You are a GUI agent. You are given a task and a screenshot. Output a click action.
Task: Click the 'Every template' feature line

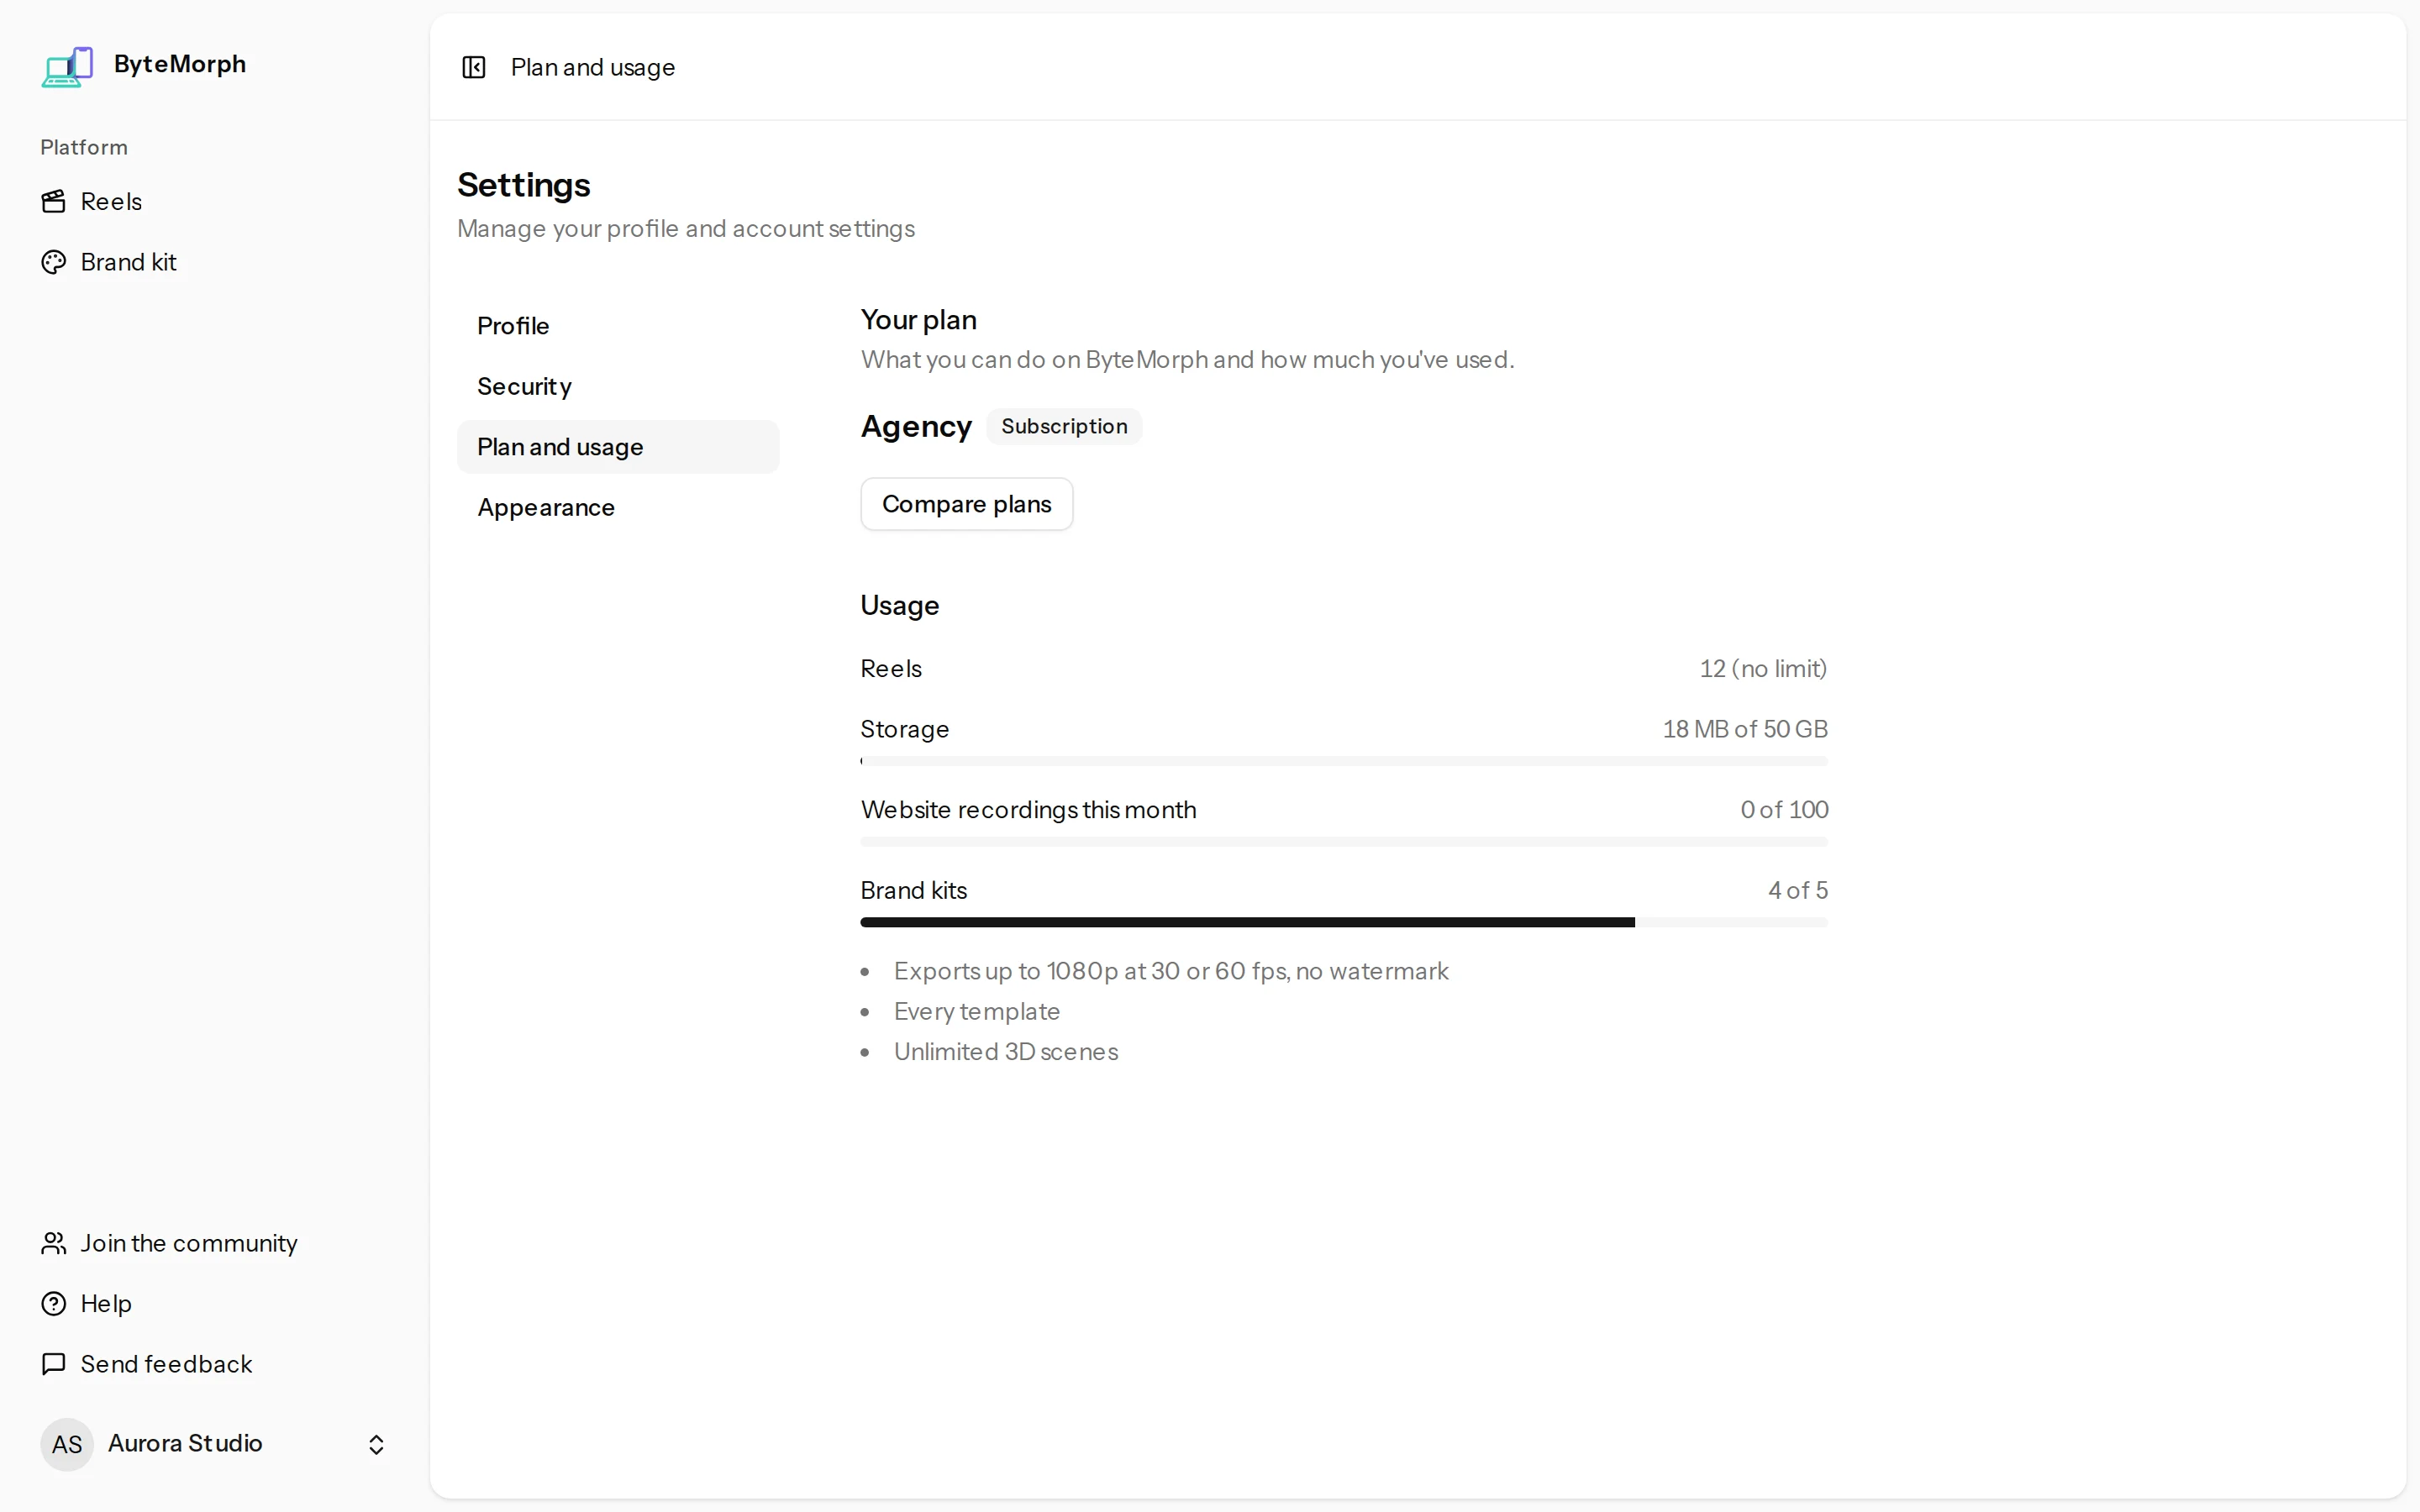(x=977, y=1012)
